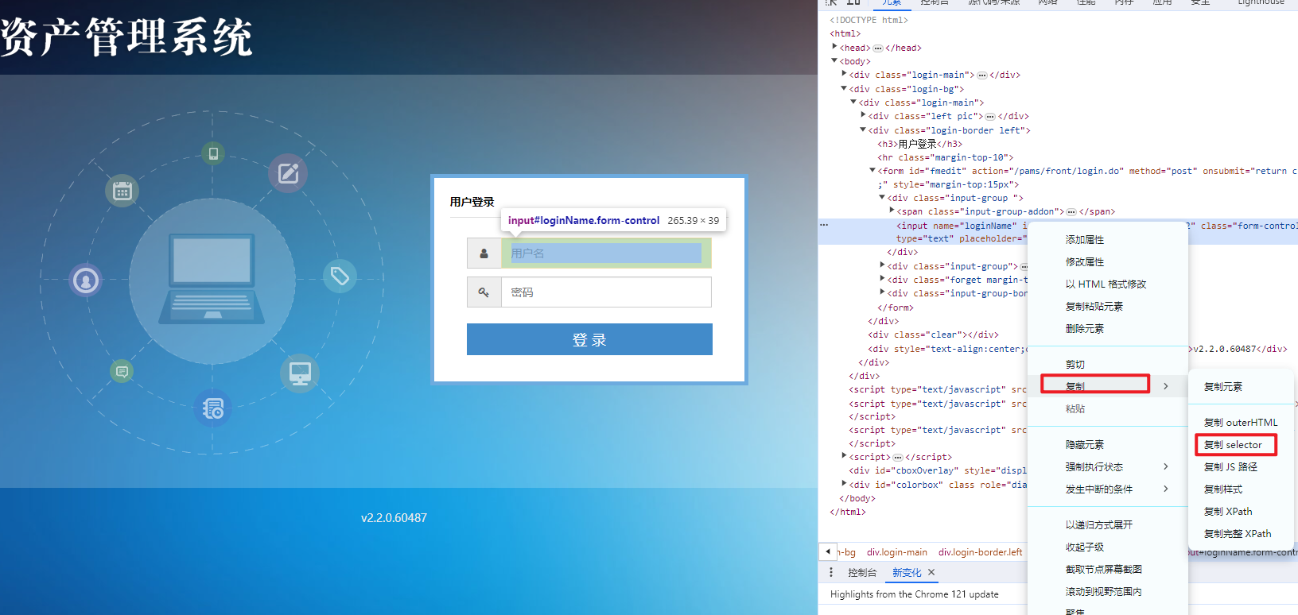Select the closing </html> tag row
1298x615 pixels.
coord(848,512)
